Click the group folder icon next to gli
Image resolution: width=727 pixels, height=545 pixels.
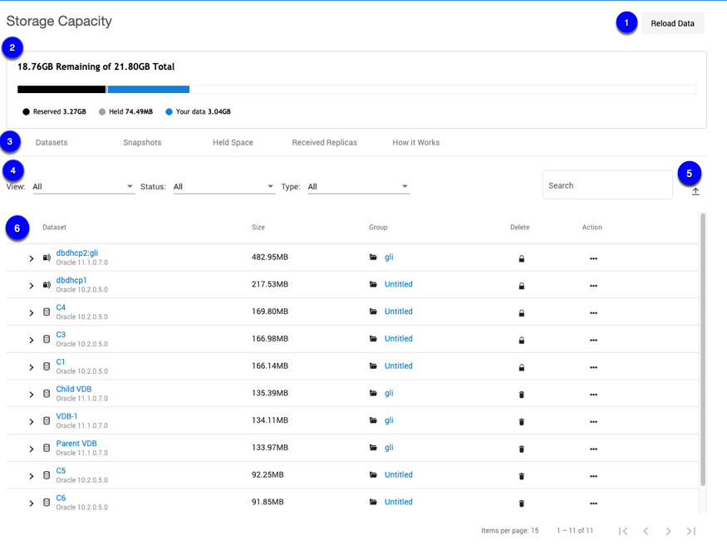coord(373,258)
